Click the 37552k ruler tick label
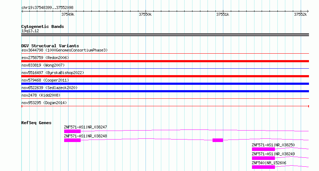The height and width of the screenshot is (171, 319). pos(300,14)
